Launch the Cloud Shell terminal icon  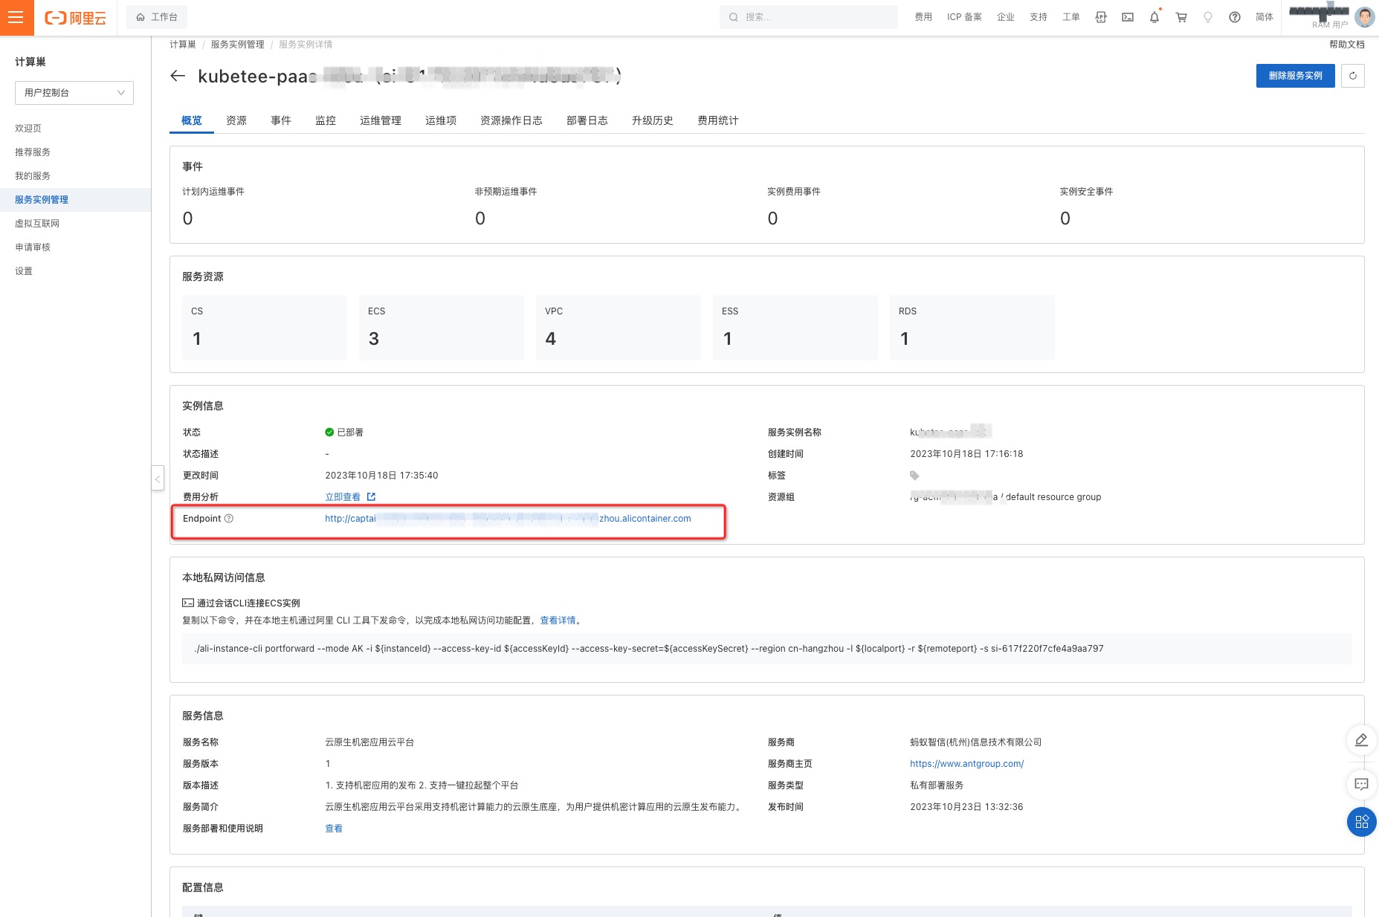tap(1128, 17)
